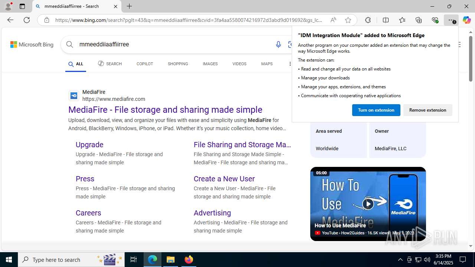This screenshot has width=475, height=267.
Task: Close the mmeeddiiaaffiirree tab
Action: (x=115, y=6)
